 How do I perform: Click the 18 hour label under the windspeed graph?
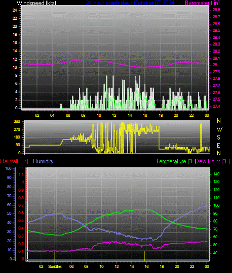click(161, 115)
